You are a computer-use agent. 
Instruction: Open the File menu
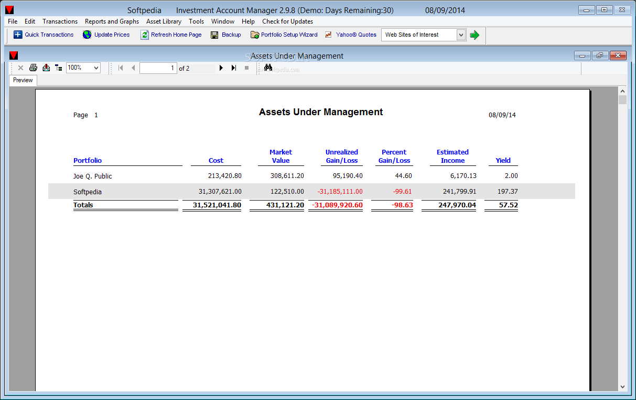point(13,21)
